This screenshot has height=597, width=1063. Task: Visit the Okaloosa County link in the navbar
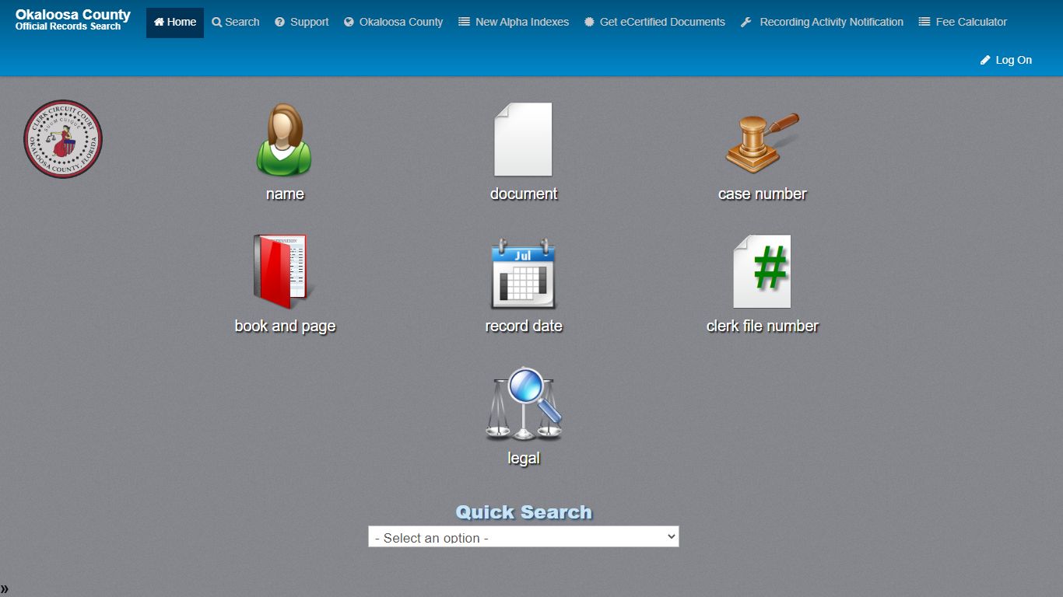394,23
